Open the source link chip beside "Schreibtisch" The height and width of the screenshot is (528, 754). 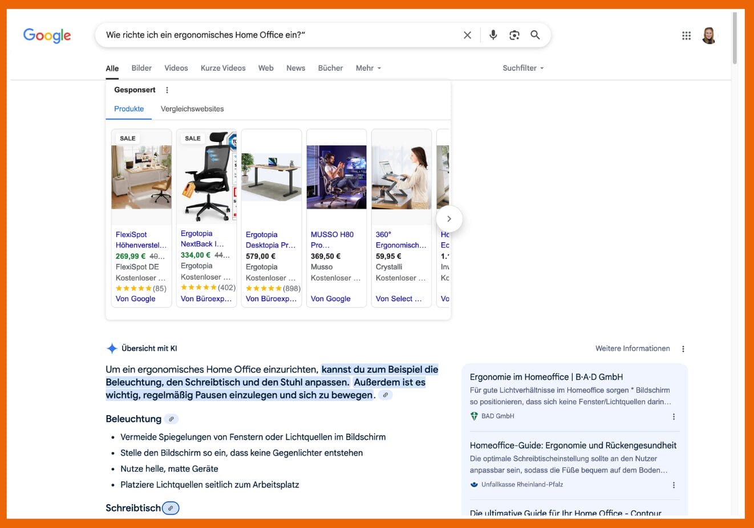[x=171, y=507]
